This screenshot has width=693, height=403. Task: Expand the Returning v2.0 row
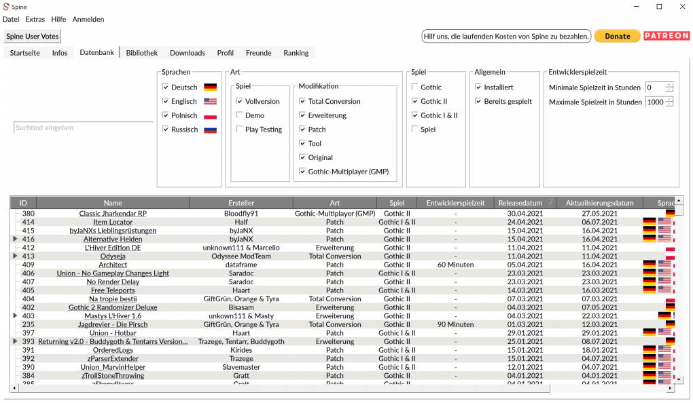click(x=15, y=341)
